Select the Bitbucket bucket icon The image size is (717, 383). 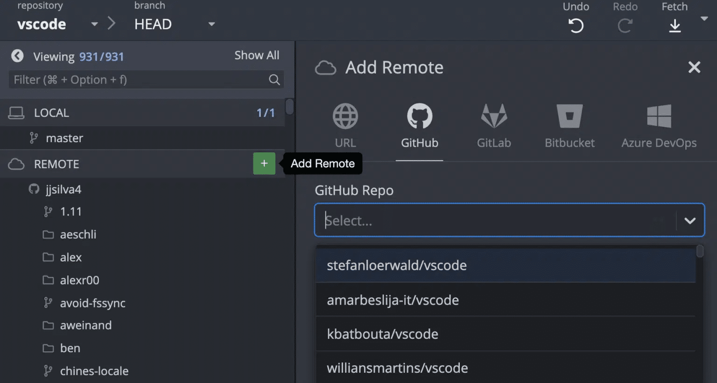(x=569, y=116)
